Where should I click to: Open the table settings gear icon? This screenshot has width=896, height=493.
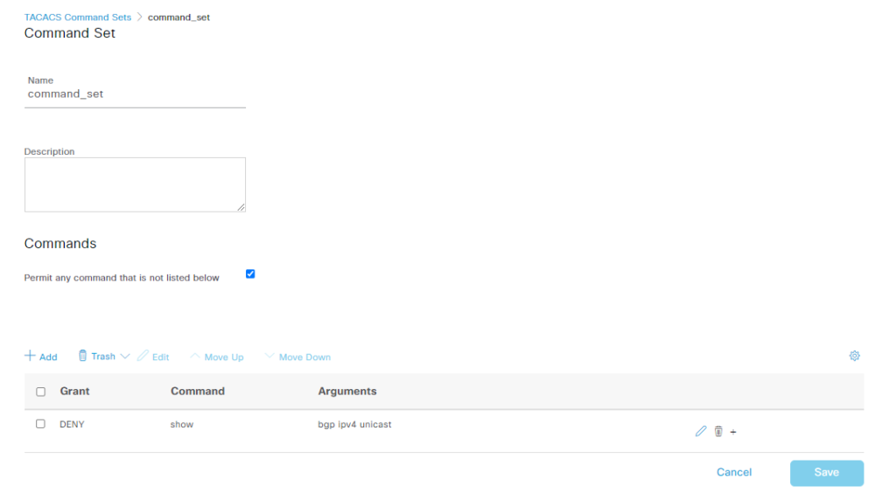tap(855, 356)
